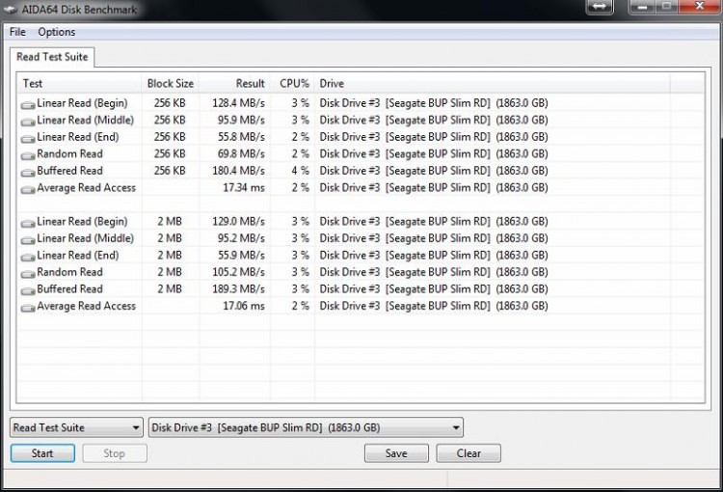Image resolution: width=723 pixels, height=492 pixels.
Task: Select the 180.4 MB/s result cell
Action: [238, 171]
